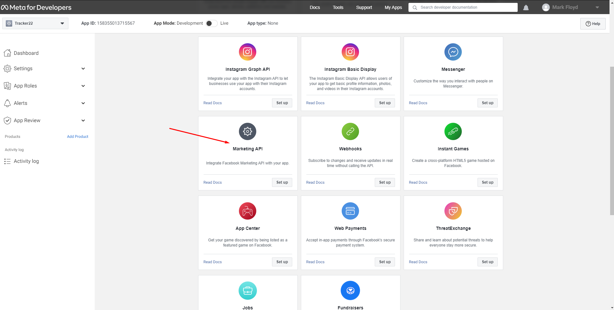Click the Instagram Basic Display icon
The width and height of the screenshot is (614, 310).
point(350,52)
